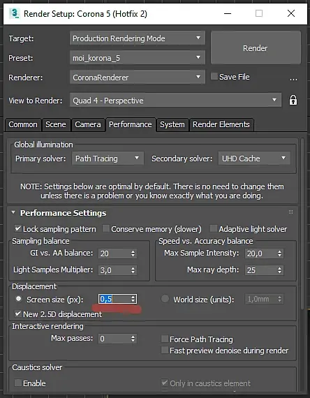The width and height of the screenshot is (310, 398).
Task: Switch to the System tab
Action: click(172, 124)
